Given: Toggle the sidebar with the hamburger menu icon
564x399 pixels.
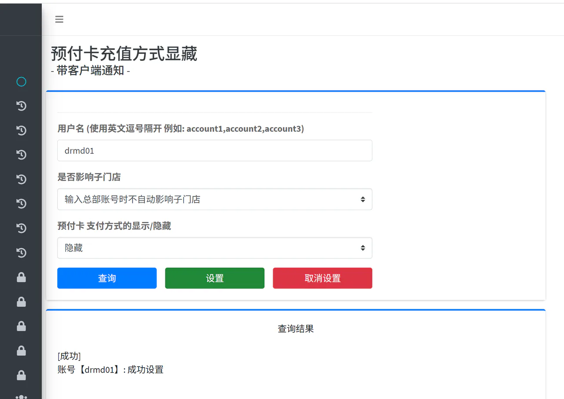Looking at the screenshot, I should (x=59, y=19).
